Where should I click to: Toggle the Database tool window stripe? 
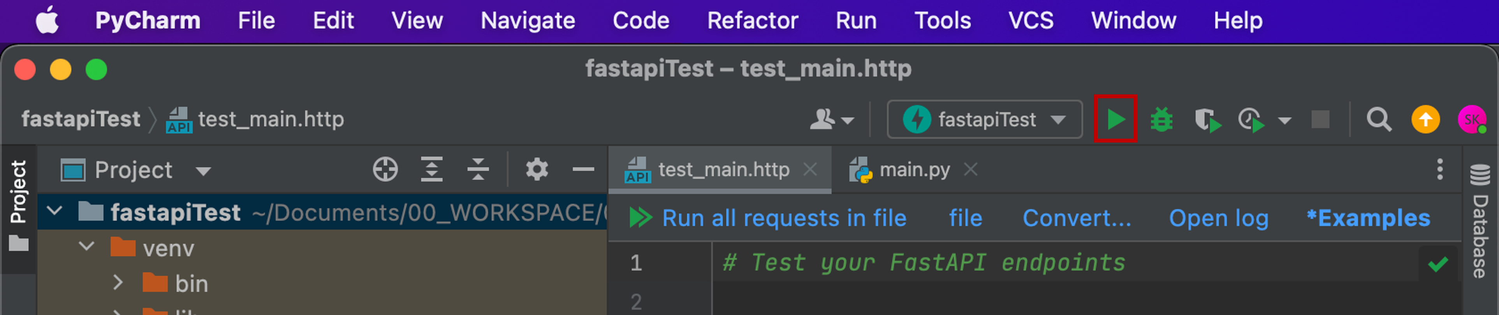pos(1480,221)
